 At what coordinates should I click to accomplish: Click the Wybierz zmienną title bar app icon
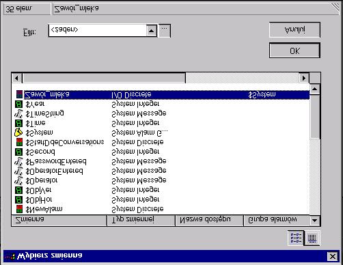coord(10,256)
